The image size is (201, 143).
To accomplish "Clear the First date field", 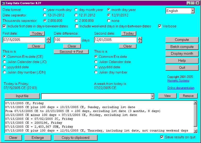I will point(36,46).
